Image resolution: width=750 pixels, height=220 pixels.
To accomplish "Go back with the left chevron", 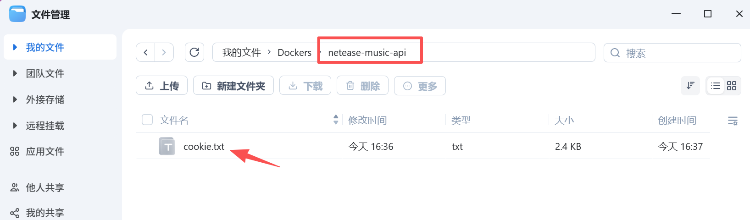I will pyautogui.click(x=145, y=52).
